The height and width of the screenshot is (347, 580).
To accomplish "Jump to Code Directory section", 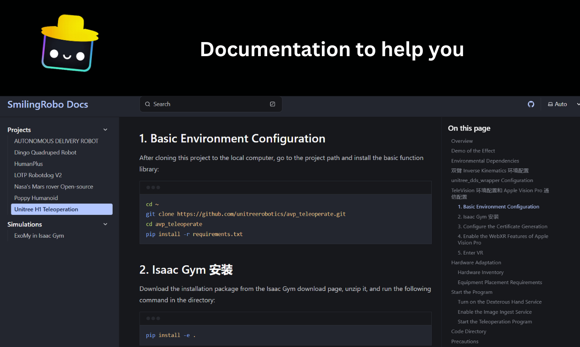I will (469, 331).
